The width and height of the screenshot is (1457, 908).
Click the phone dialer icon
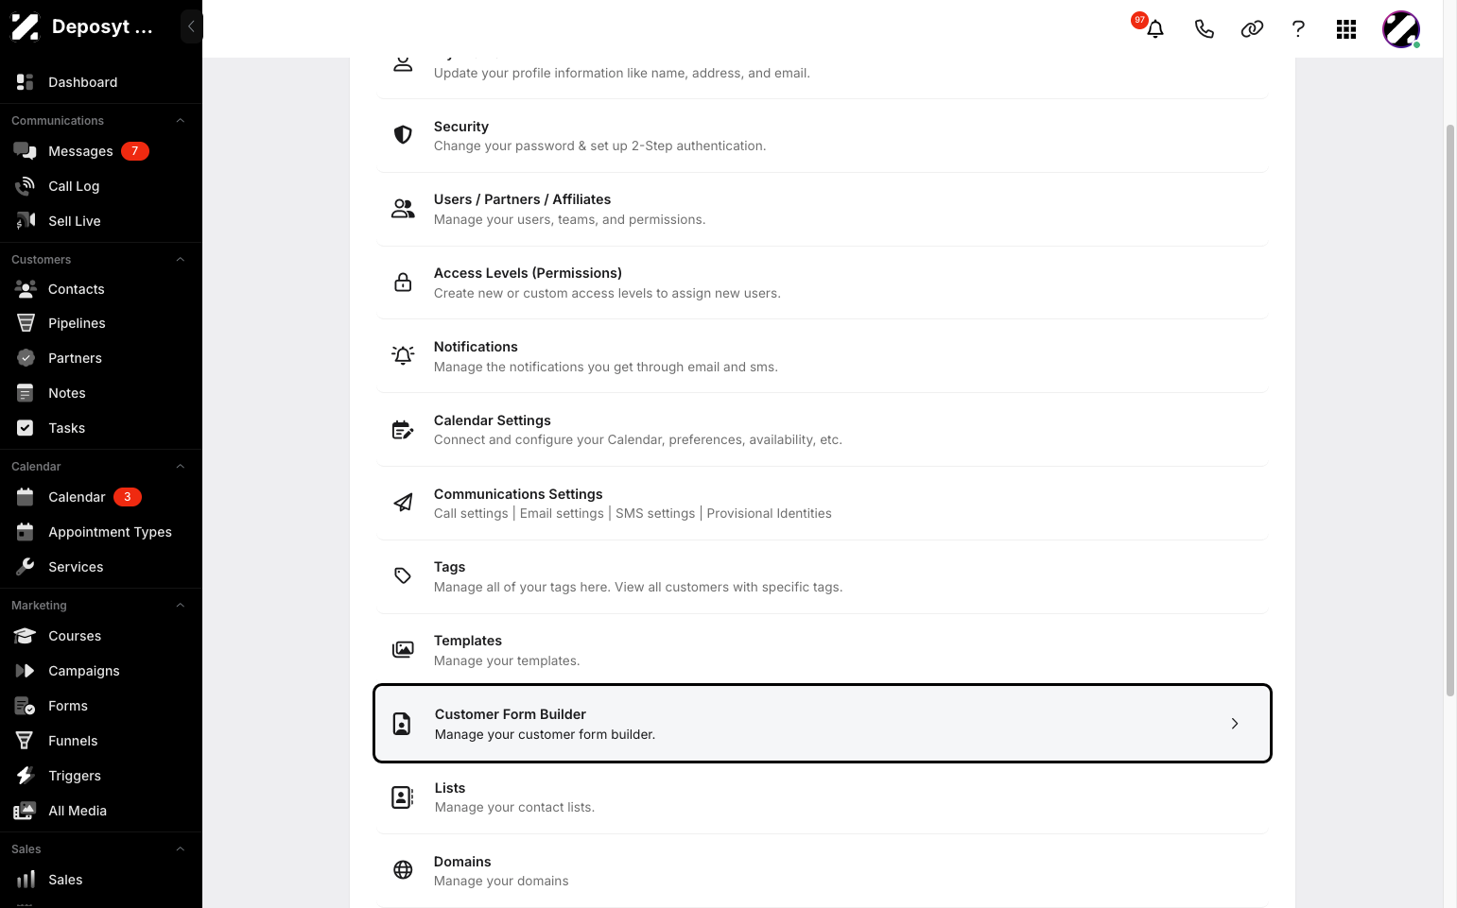click(x=1204, y=29)
